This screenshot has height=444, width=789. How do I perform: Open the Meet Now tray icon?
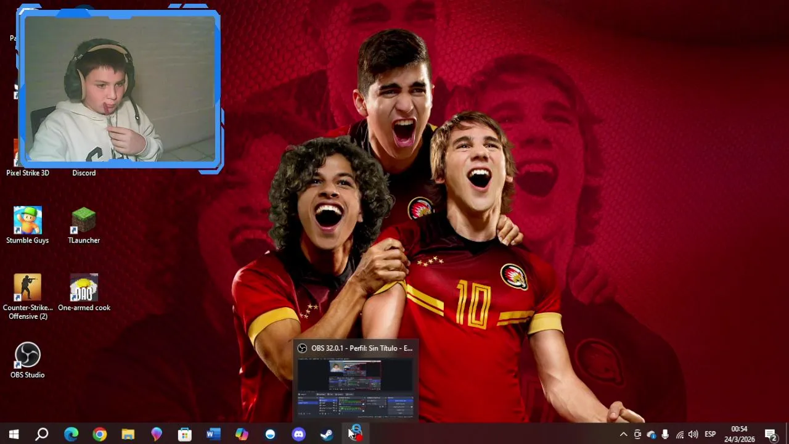coord(637,434)
